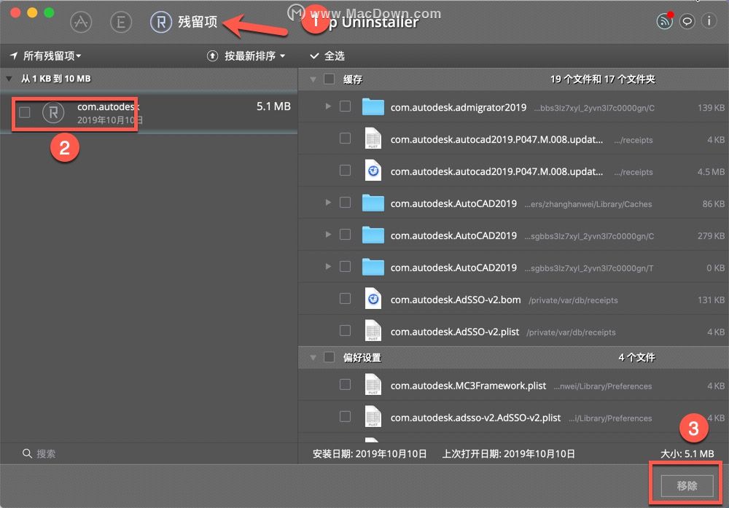The height and width of the screenshot is (508, 729).
Task: Select the com.autodesk.AdSSO-v2.plist checkbox
Action: point(345,330)
